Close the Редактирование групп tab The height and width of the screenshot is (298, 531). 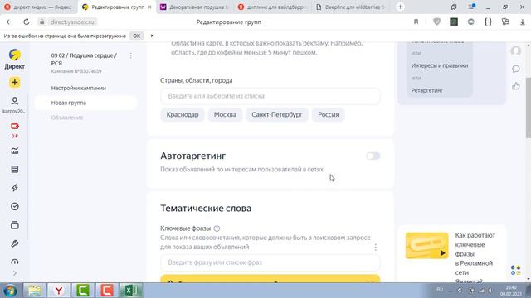pos(149,7)
